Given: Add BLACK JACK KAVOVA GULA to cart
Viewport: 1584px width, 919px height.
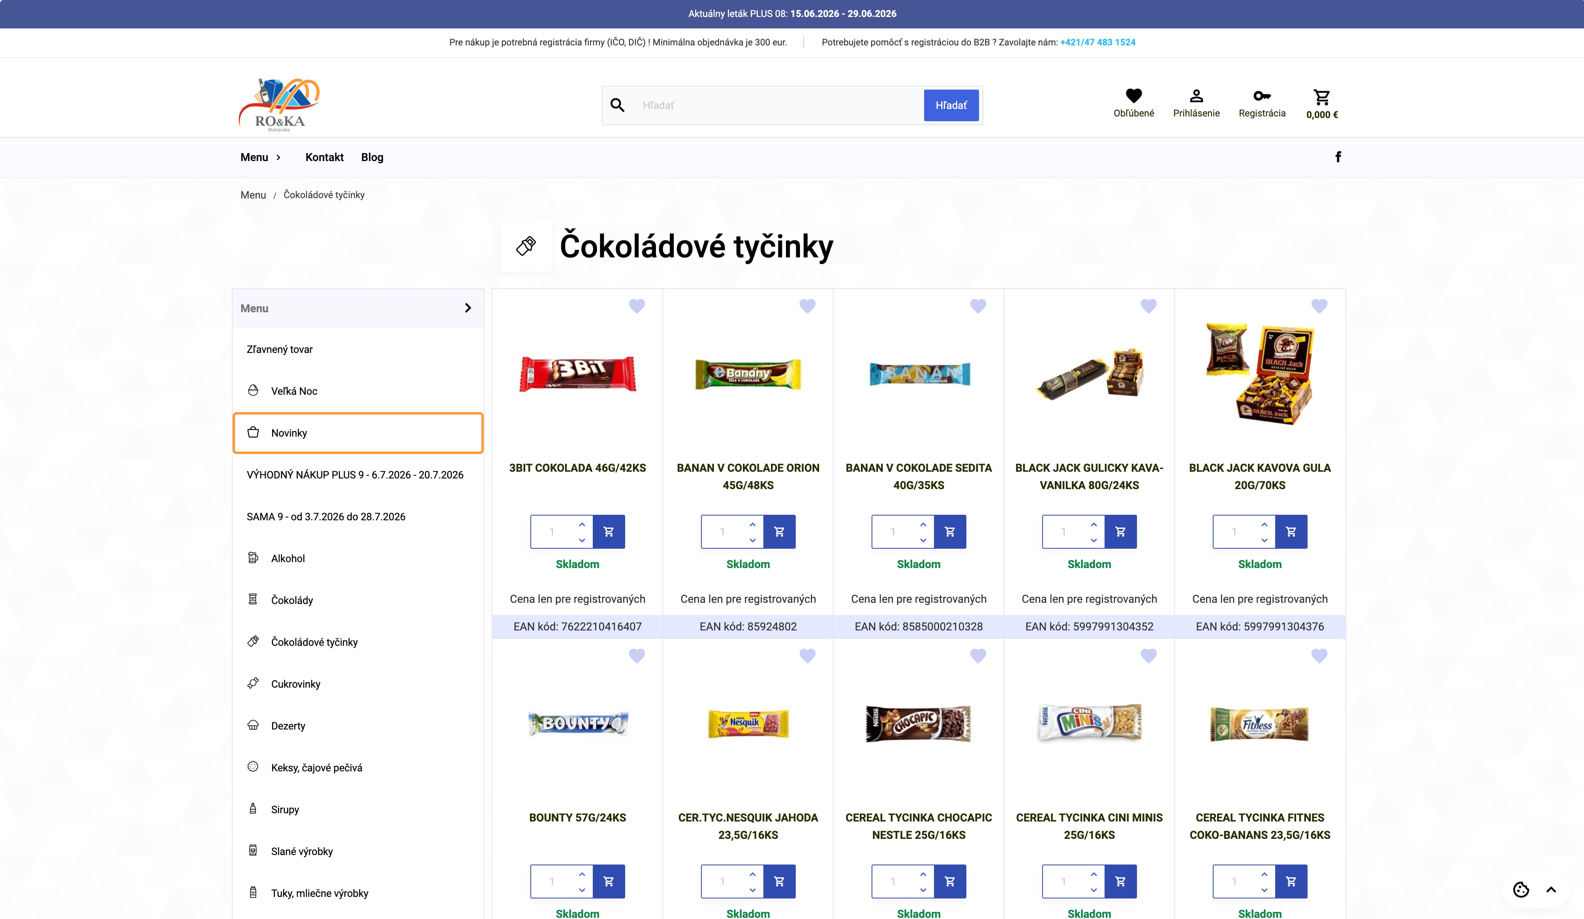Looking at the screenshot, I should [1291, 531].
